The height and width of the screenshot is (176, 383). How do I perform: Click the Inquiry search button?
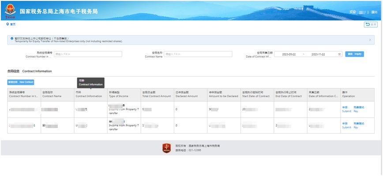tap(354, 54)
